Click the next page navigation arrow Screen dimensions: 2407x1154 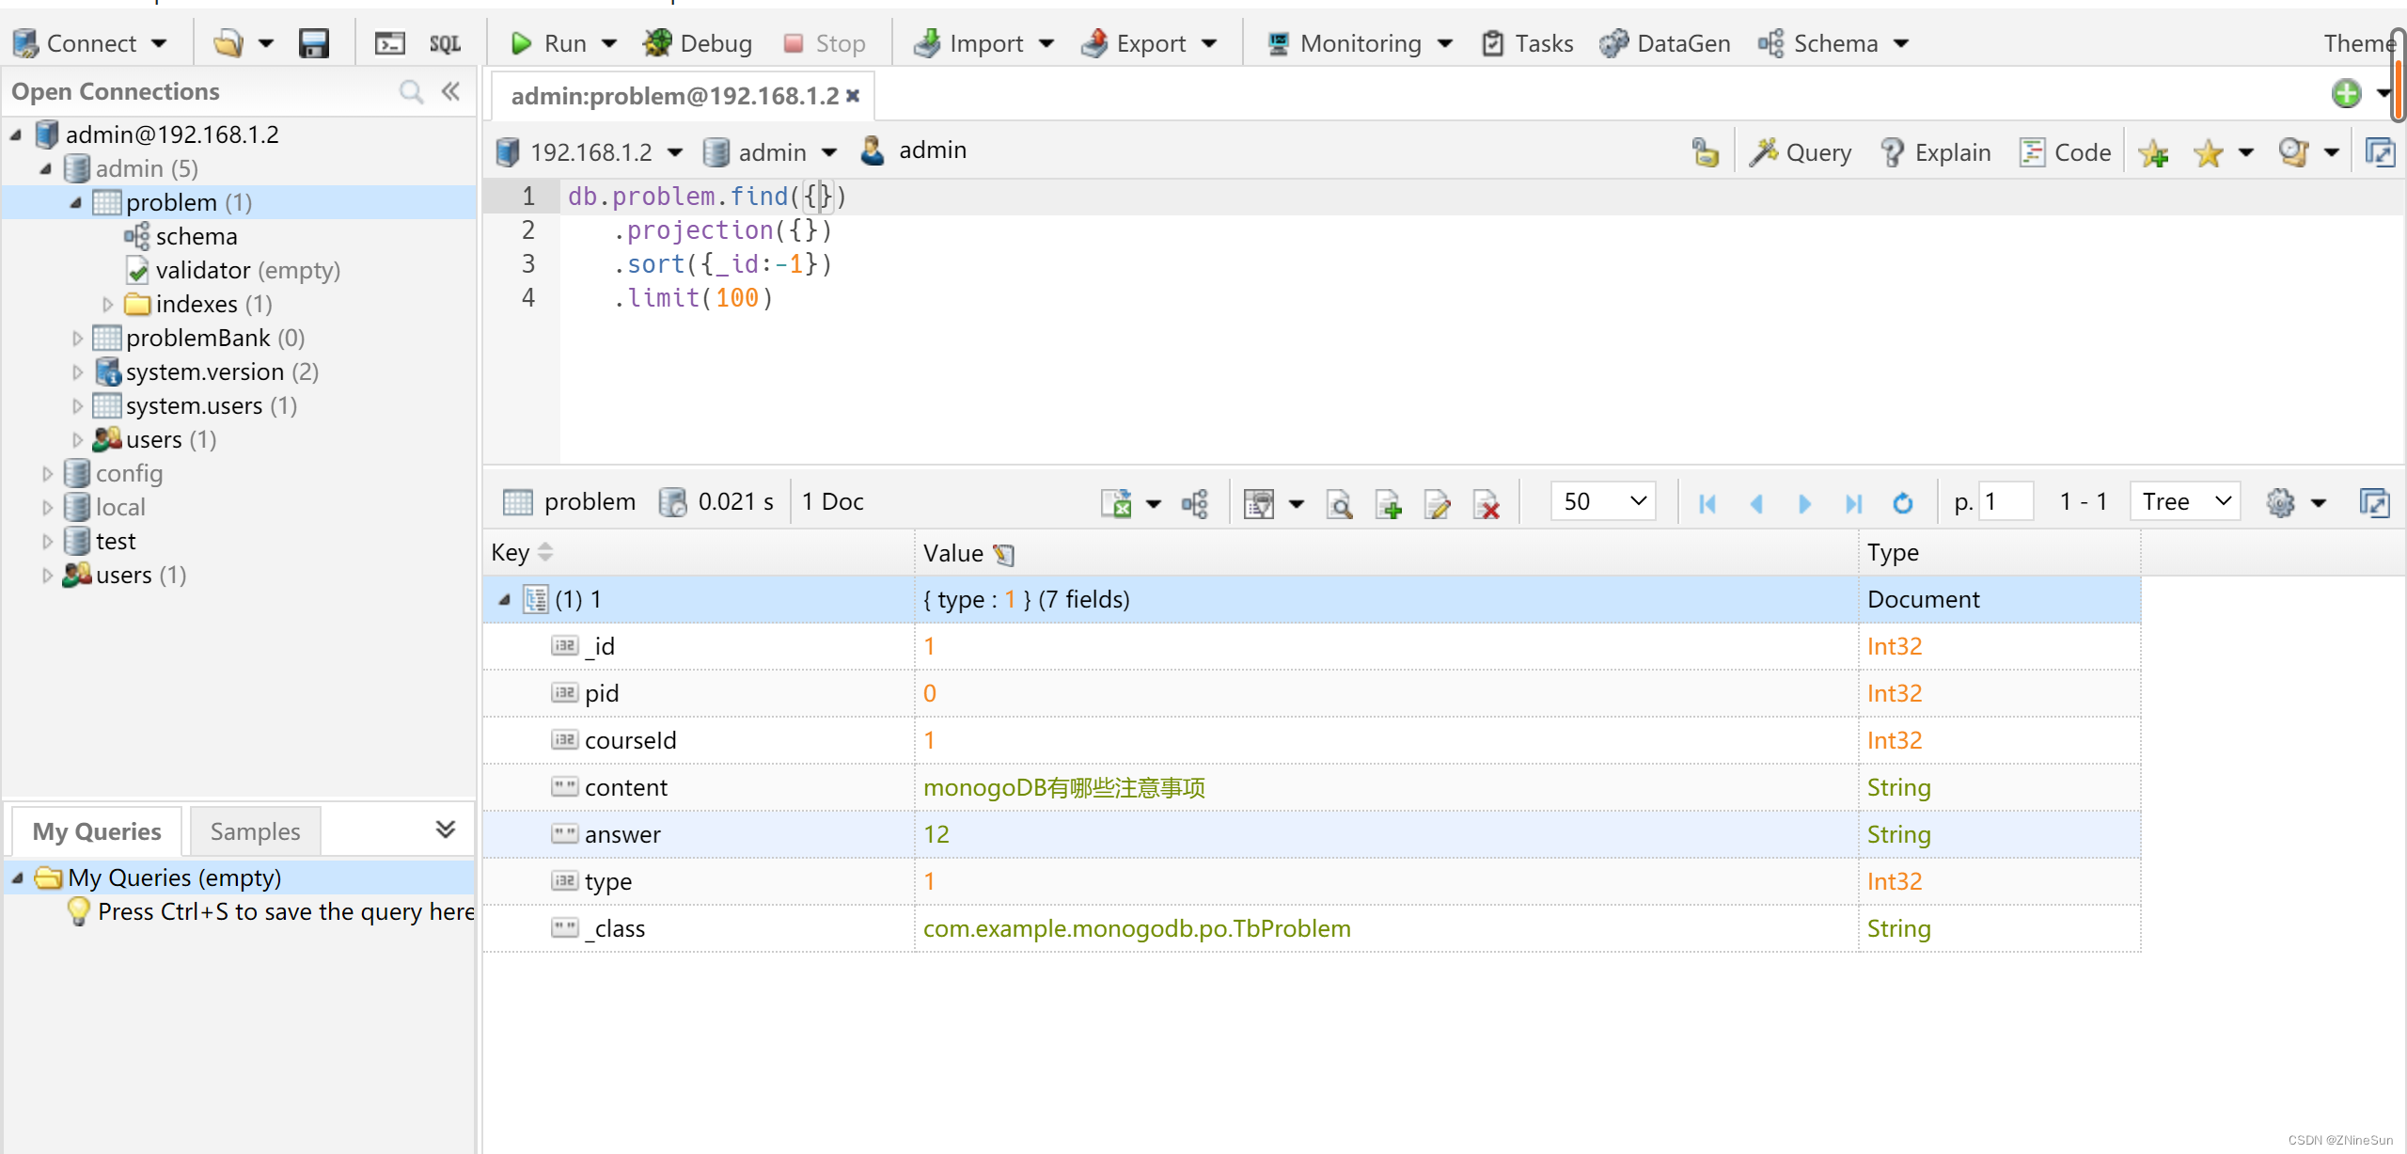pos(1803,502)
